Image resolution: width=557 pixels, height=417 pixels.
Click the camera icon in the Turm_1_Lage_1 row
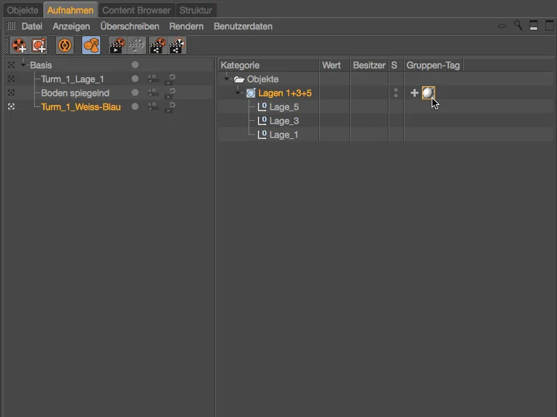pos(152,79)
